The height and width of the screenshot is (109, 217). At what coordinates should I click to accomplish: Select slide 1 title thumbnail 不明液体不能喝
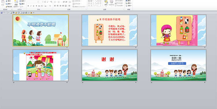pos(41,30)
